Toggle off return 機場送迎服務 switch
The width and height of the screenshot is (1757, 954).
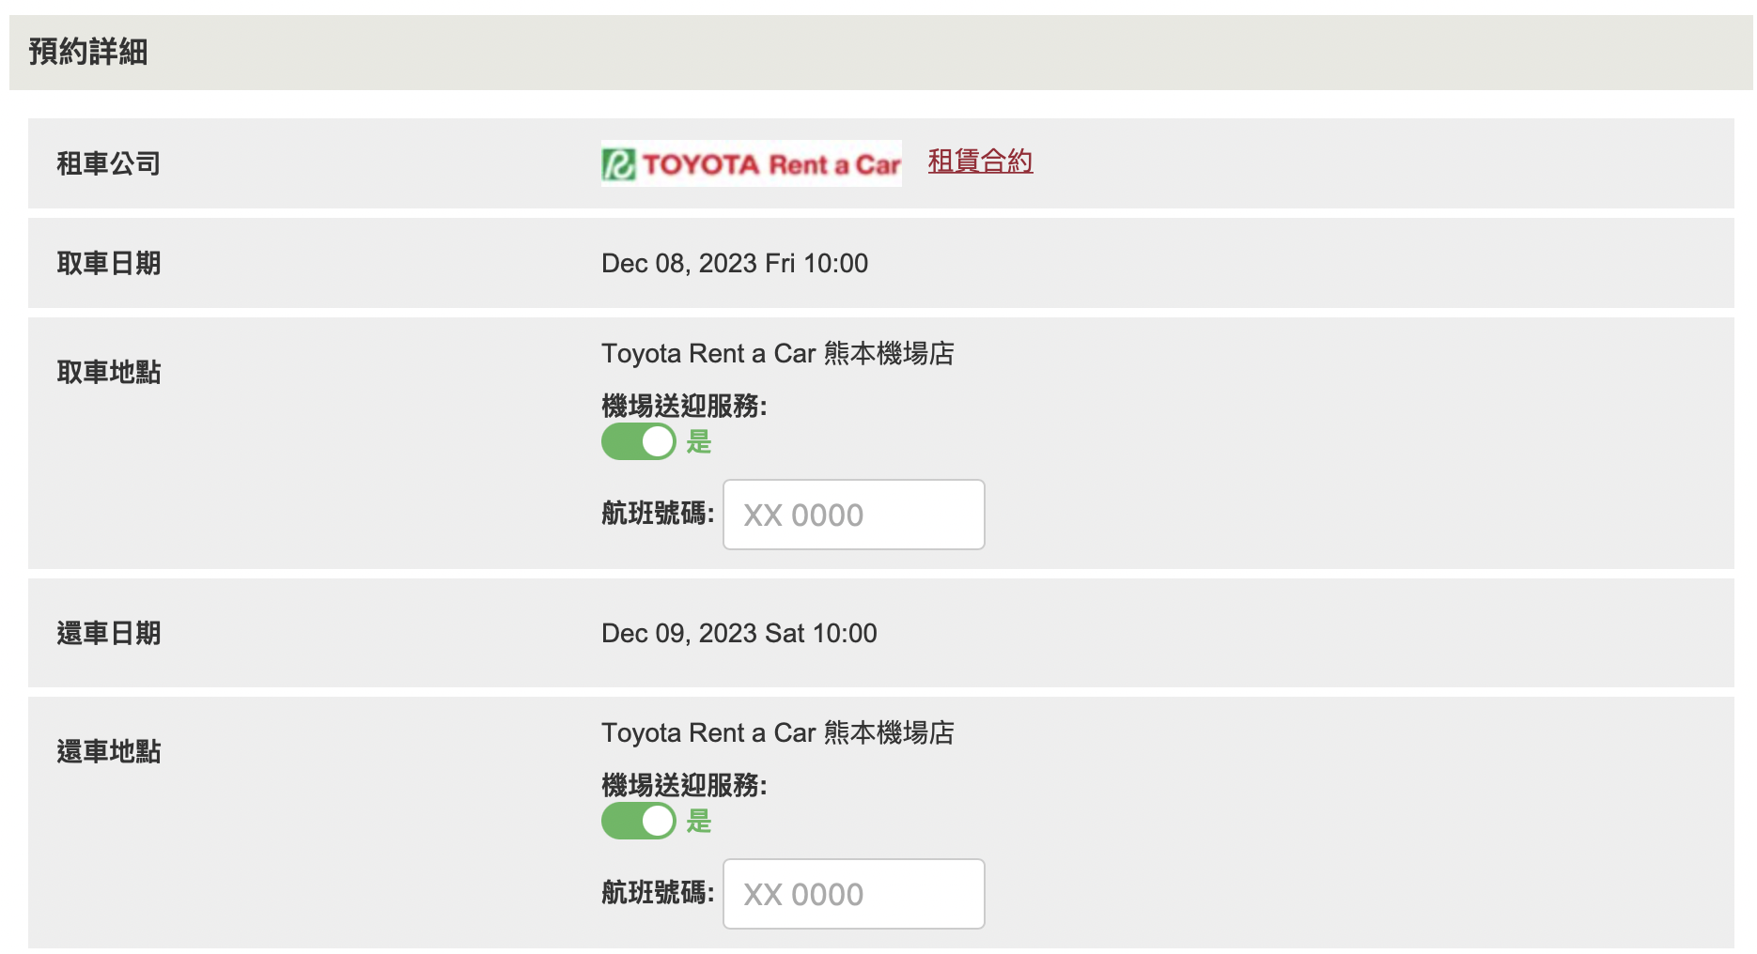pos(639,821)
